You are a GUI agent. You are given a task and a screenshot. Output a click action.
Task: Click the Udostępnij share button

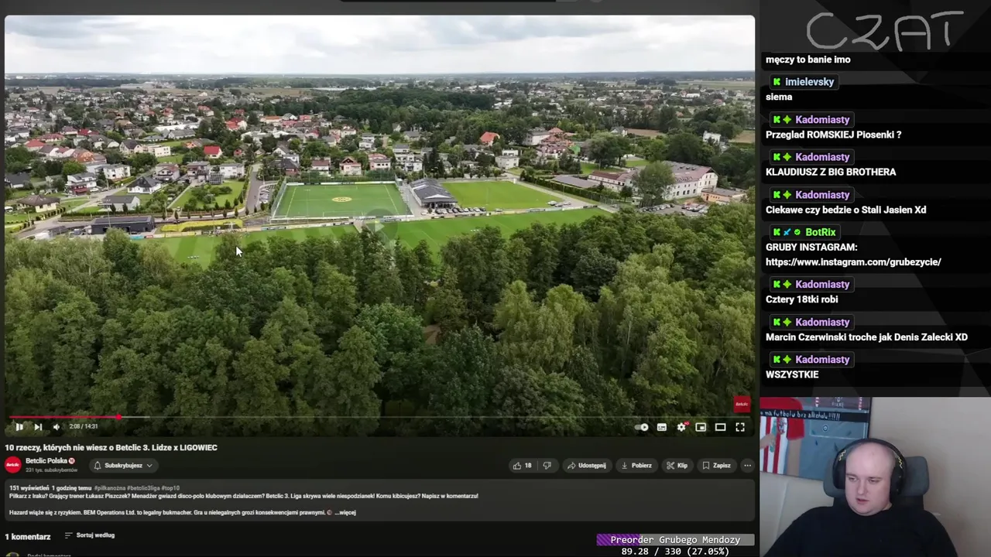(586, 466)
